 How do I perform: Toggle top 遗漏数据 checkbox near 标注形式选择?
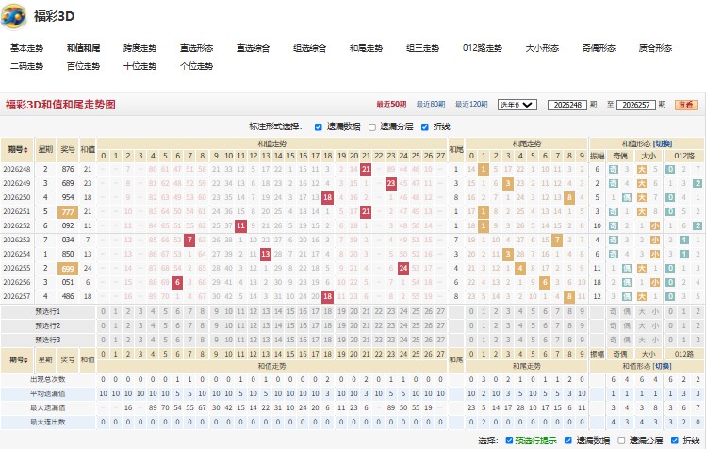pyautogui.click(x=319, y=127)
